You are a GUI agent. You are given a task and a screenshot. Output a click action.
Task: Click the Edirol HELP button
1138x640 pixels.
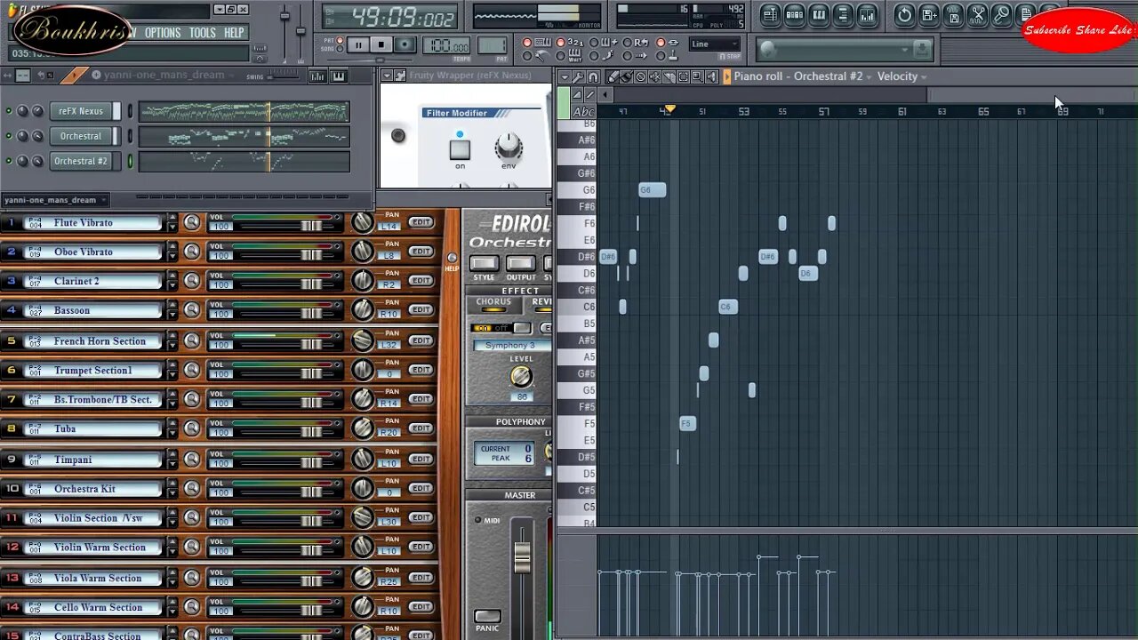point(452,258)
